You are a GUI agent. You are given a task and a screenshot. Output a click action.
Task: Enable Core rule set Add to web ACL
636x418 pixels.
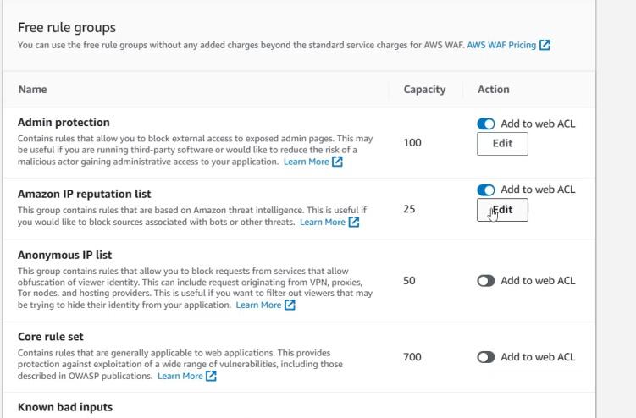486,357
